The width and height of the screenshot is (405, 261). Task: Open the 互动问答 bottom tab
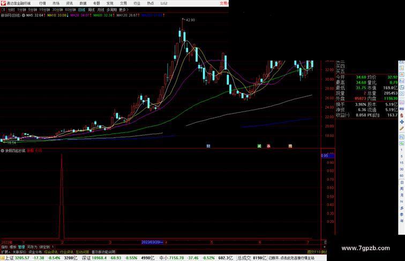coord(82,252)
